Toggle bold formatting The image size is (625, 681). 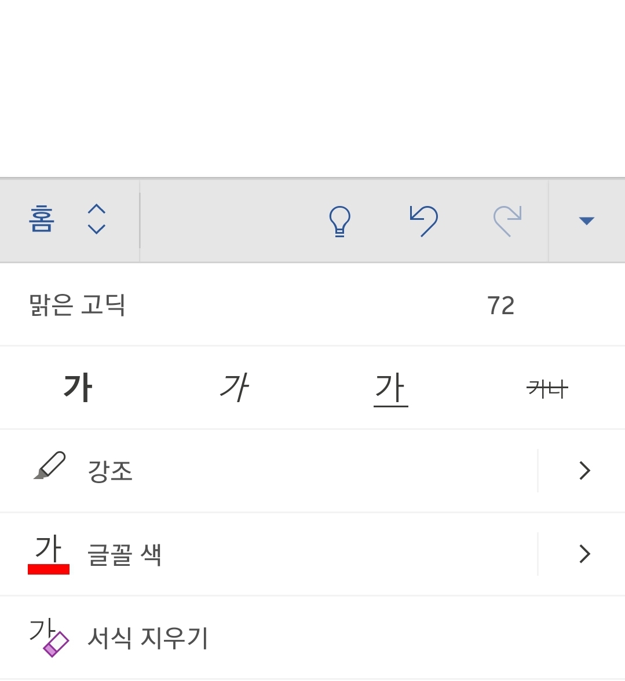point(78,388)
